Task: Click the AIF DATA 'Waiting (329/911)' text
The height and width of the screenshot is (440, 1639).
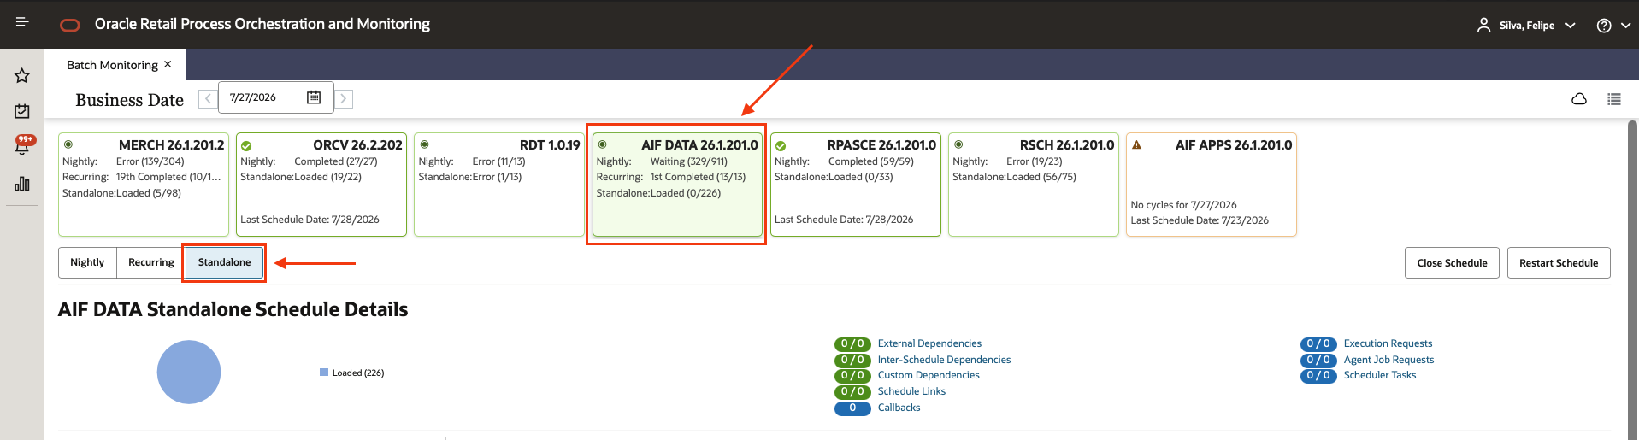Action: coord(689,161)
